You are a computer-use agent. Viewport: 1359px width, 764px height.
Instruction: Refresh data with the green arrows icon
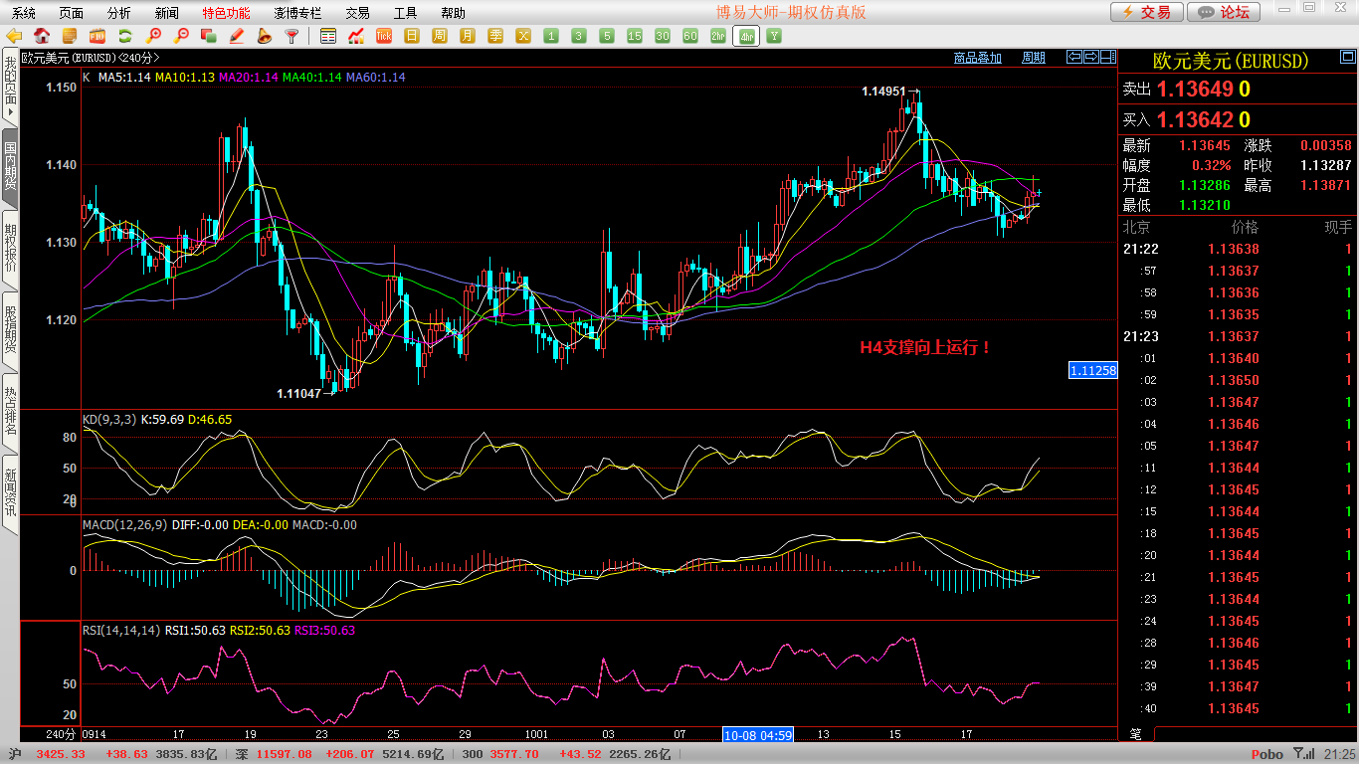pos(125,36)
